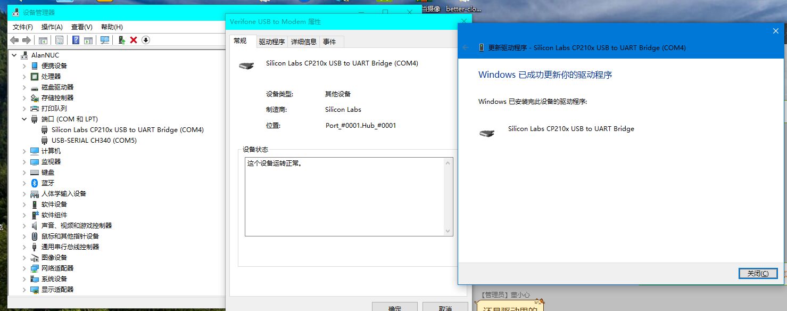This screenshot has height=311, width=787.
Task: Click the 【管理员】萱小心 chat name
Action: 505,294
